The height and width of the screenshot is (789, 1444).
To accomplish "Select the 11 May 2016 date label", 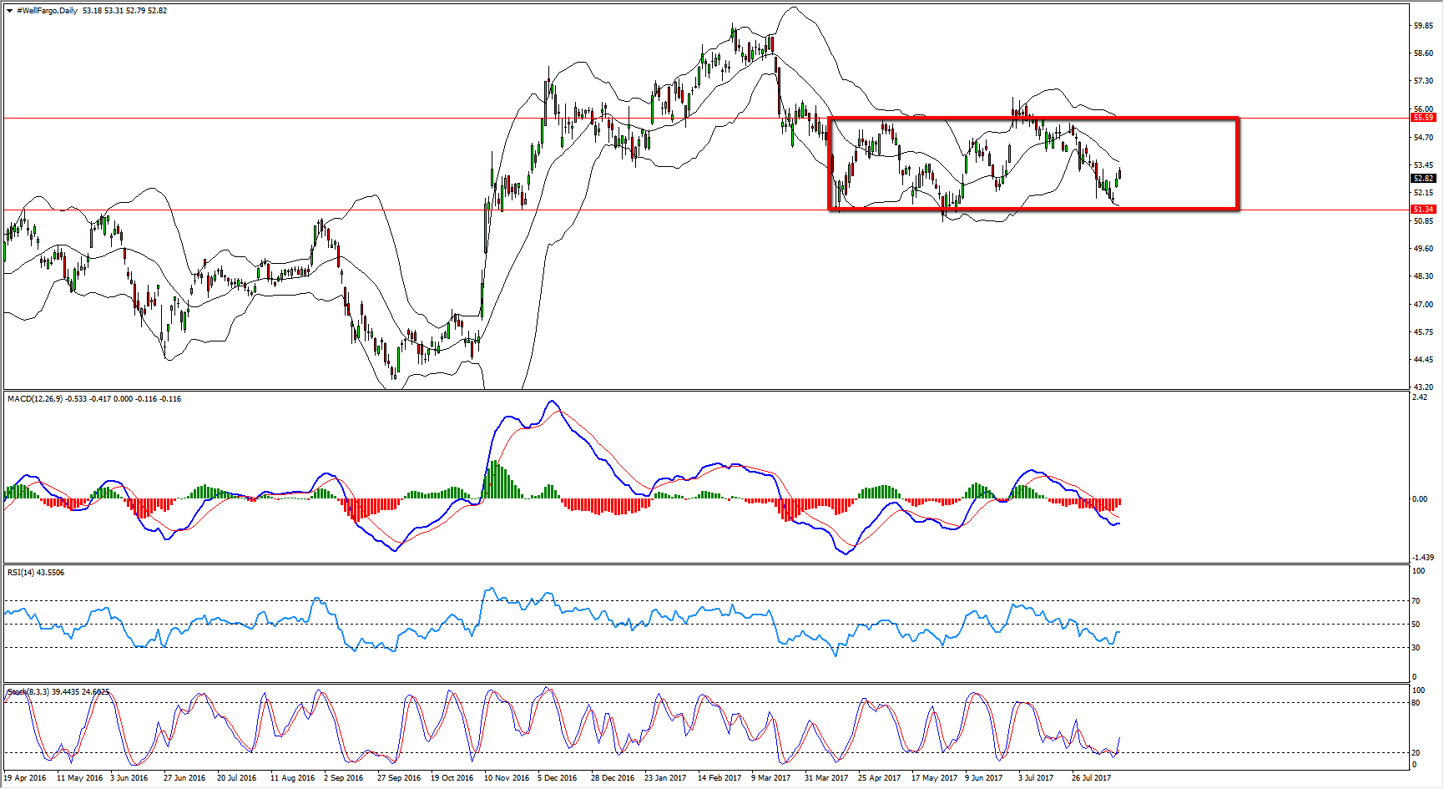I will tap(80, 778).
